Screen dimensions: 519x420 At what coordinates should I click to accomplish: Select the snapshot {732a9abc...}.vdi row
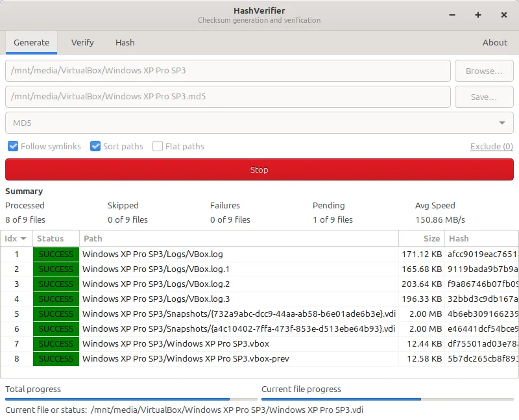(x=259, y=314)
